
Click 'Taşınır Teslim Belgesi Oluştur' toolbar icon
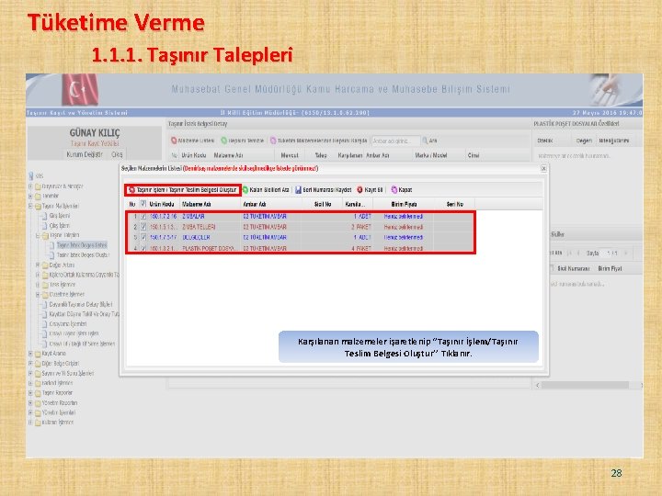131,190
